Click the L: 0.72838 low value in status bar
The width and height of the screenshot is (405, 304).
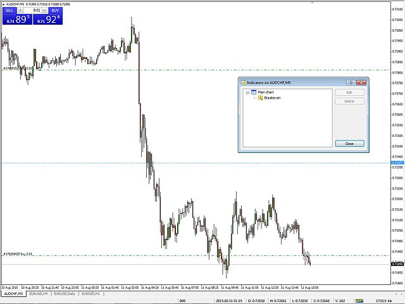pos(301,301)
